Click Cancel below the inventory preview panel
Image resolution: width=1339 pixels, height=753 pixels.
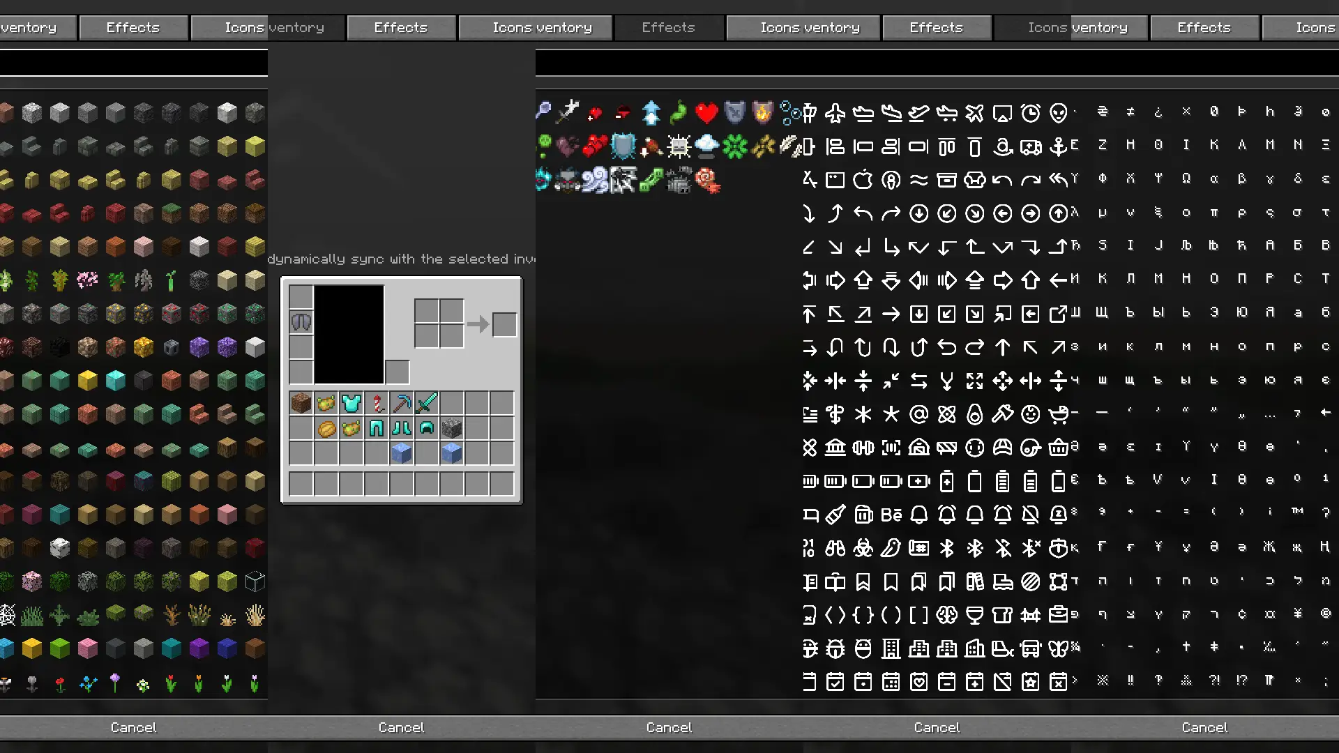coord(402,727)
